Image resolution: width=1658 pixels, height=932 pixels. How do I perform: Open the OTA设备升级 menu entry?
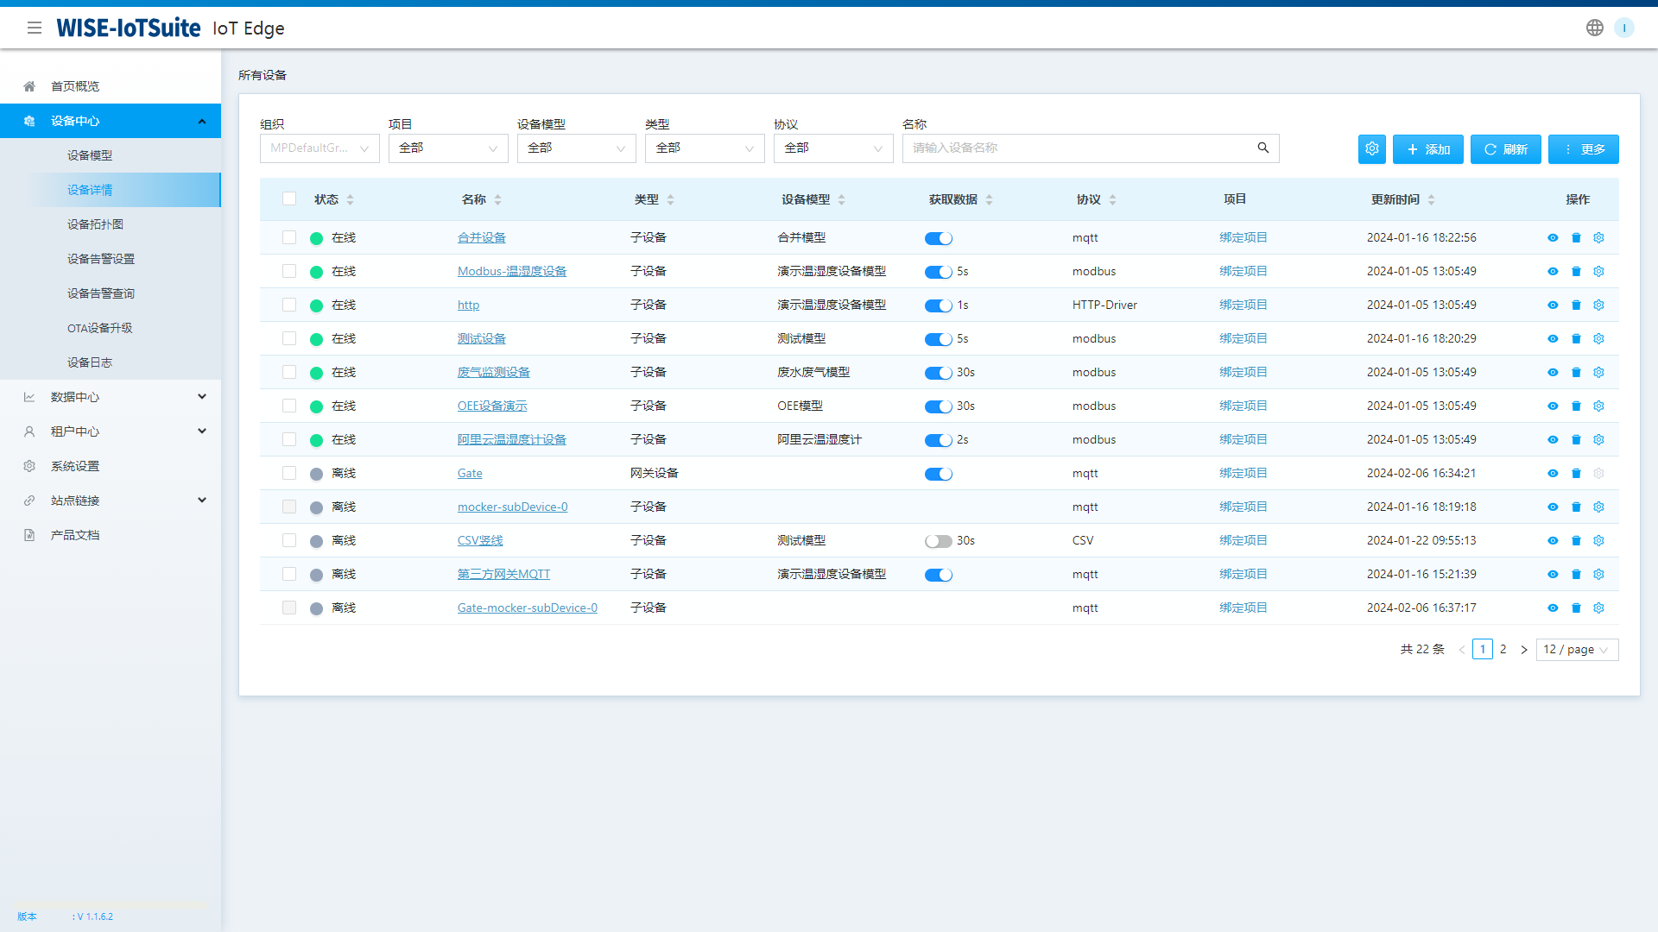pos(99,327)
